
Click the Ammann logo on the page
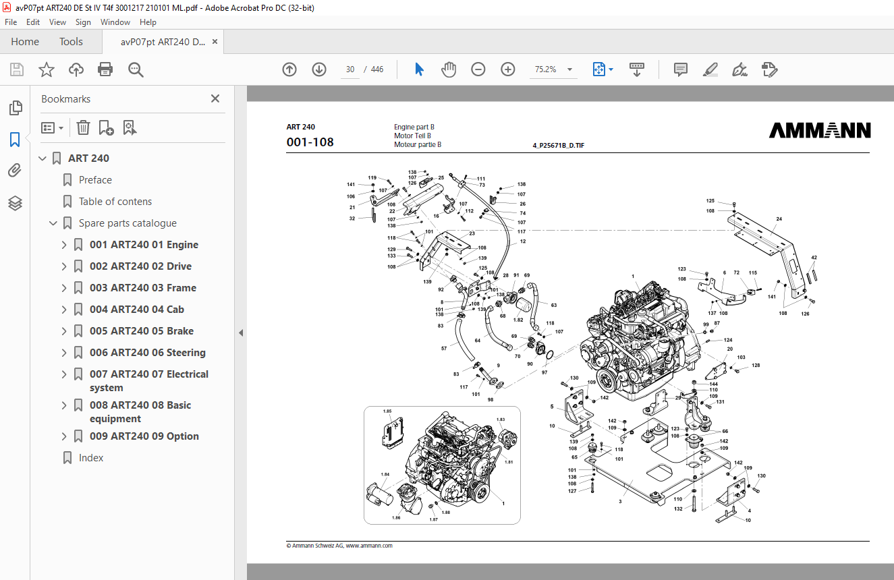point(820,130)
